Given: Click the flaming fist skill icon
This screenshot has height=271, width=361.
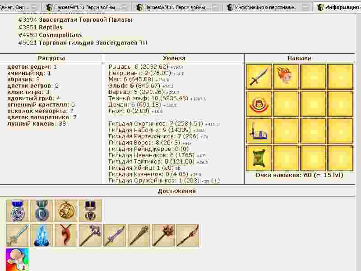Looking at the screenshot, I should tap(286, 76).
